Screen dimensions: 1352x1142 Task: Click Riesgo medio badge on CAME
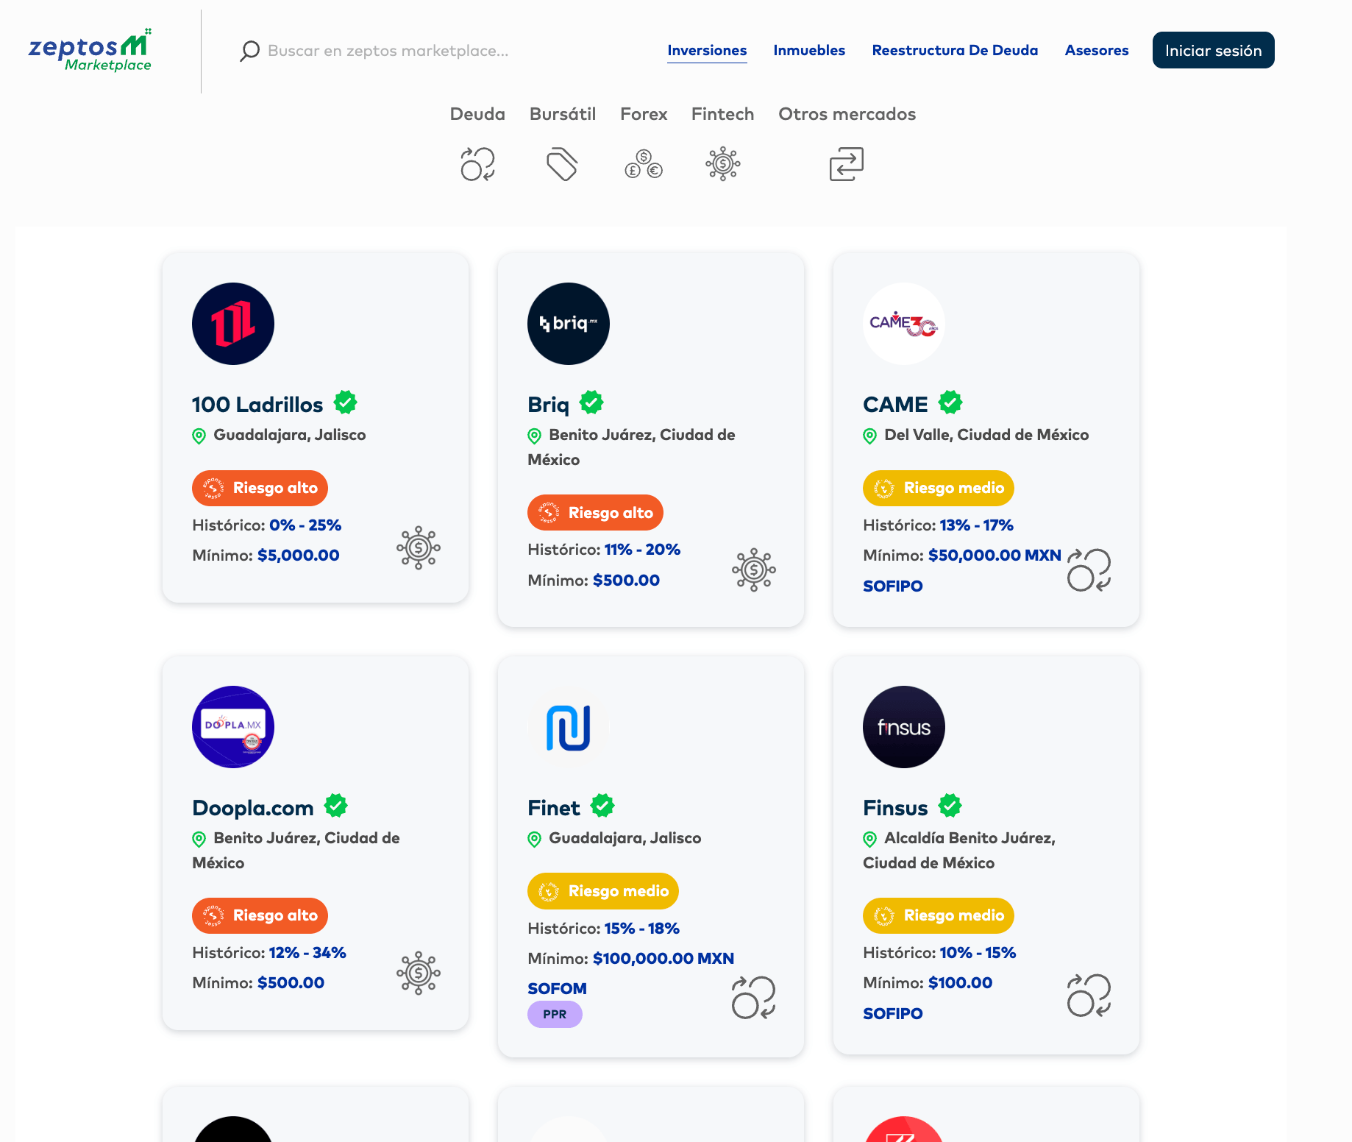coord(939,488)
